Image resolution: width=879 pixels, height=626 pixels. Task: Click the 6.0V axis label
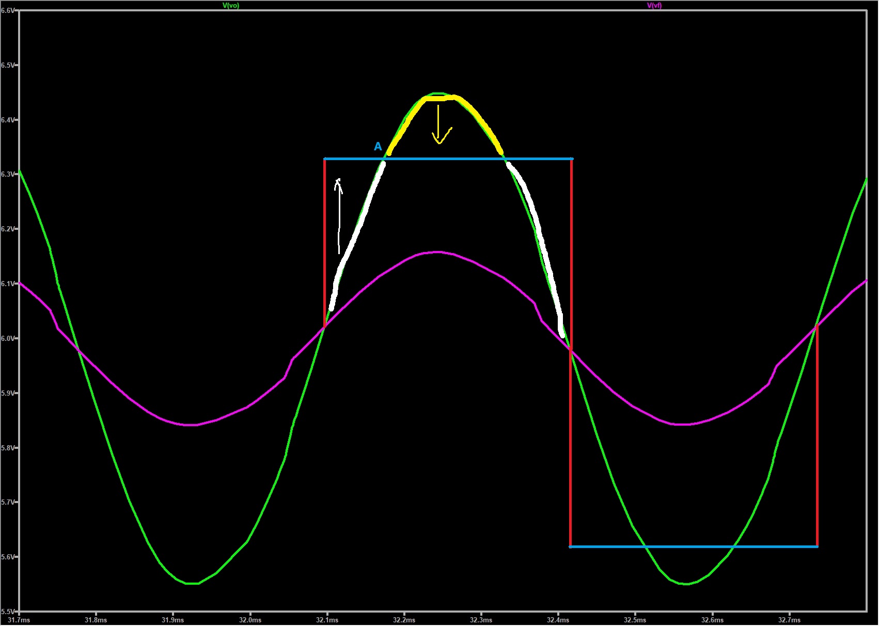point(8,338)
